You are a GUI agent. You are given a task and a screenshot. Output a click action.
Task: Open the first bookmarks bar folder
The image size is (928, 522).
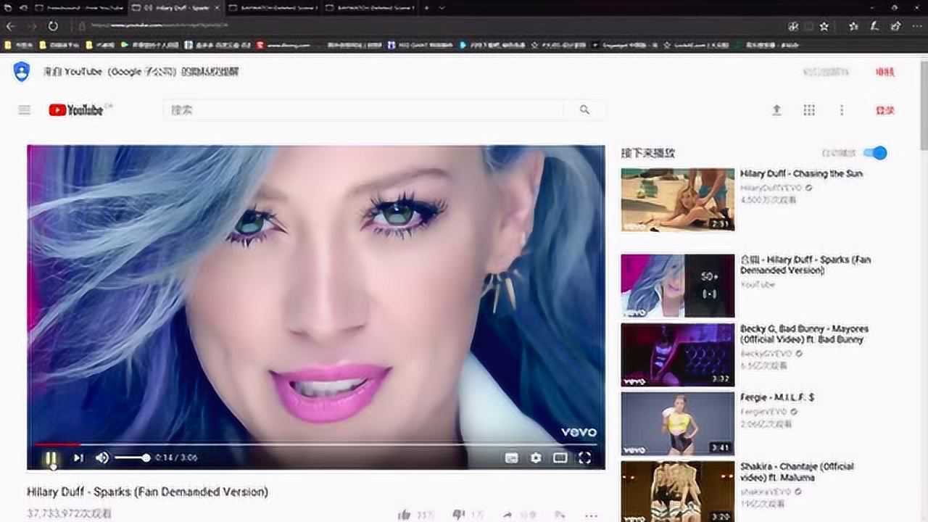tap(18, 45)
